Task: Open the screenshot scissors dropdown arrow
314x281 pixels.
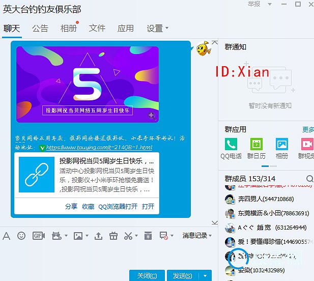Action: pos(136,236)
